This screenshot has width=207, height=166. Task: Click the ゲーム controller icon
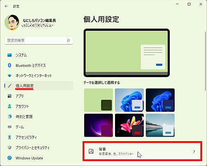pyautogui.click(x=10, y=127)
